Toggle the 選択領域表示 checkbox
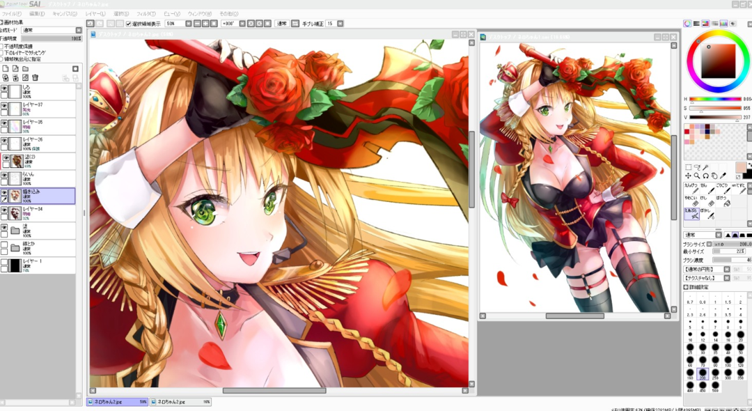Screen dimensions: 752x411 click(128, 24)
